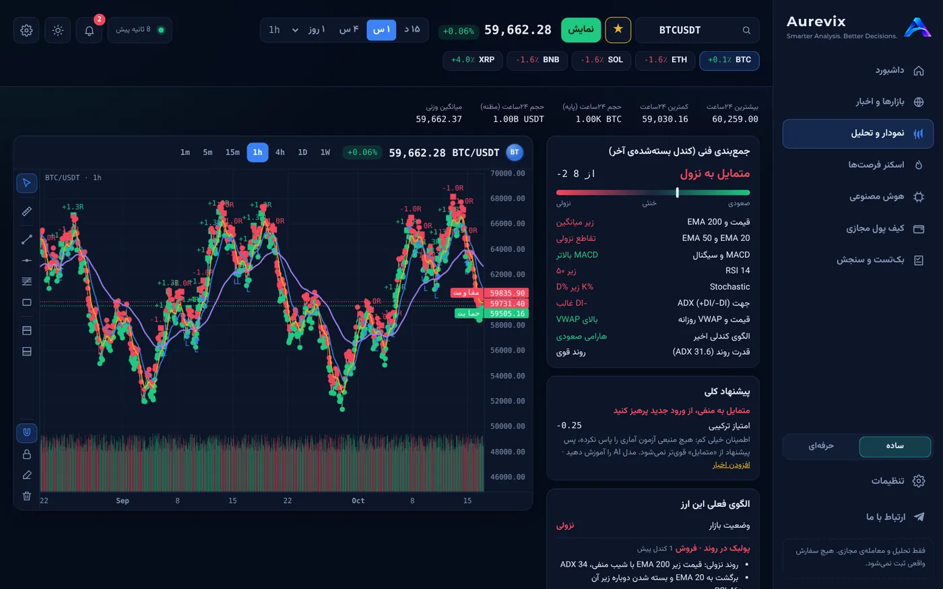Click the home icon beside داشبورد
This screenshot has width=943, height=589.
tap(919, 71)
